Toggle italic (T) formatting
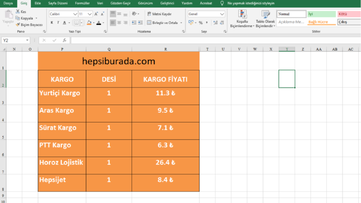 [58, 23]
